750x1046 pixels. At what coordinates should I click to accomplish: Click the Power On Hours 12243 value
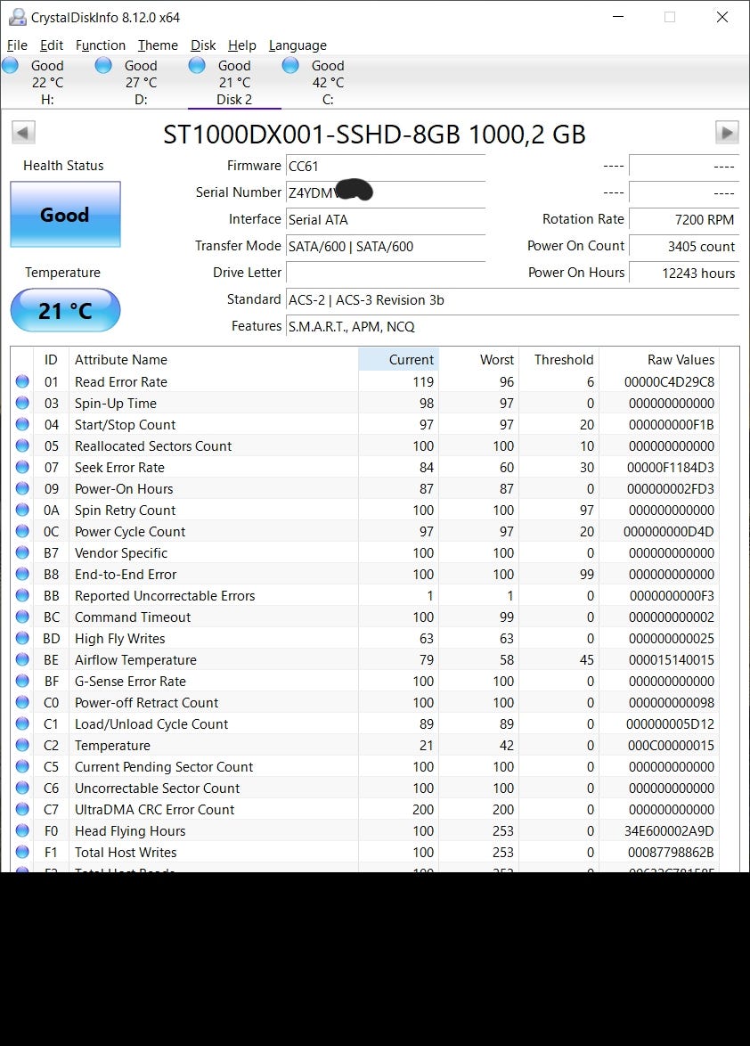[x=684, y=272]
